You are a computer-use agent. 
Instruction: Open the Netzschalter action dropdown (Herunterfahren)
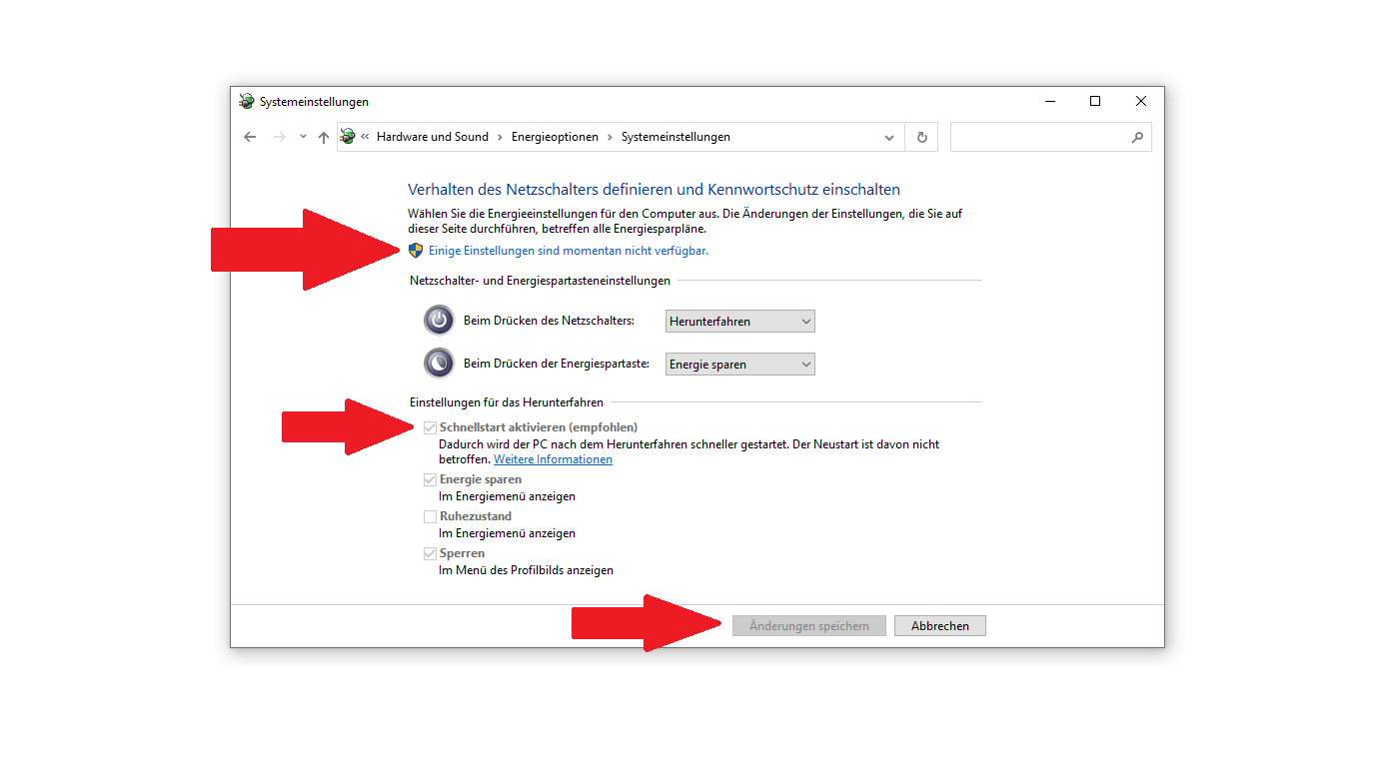(x=740, y=321)
